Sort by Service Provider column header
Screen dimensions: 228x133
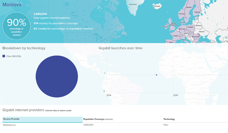[x=42, y=120]
